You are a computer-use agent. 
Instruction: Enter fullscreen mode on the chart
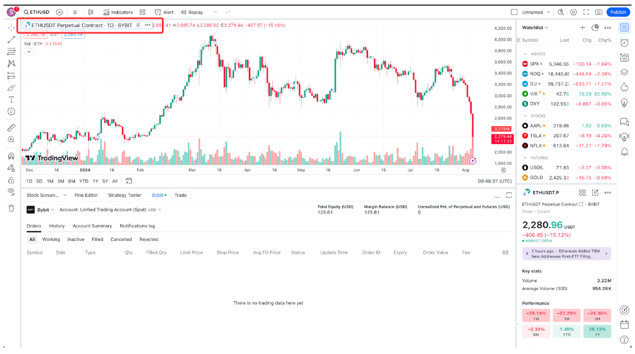tap(586, 12)
